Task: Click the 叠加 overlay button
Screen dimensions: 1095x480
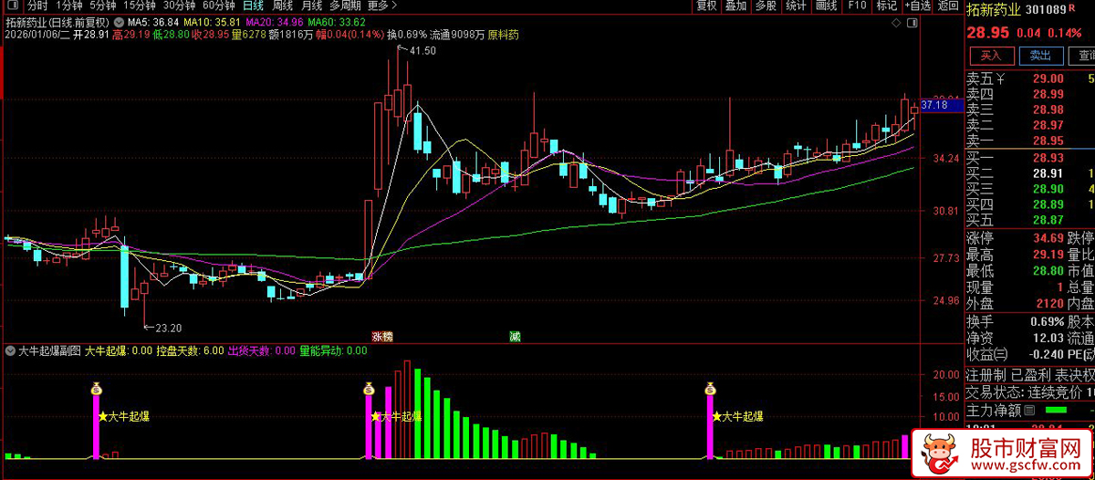Action: 735,5
